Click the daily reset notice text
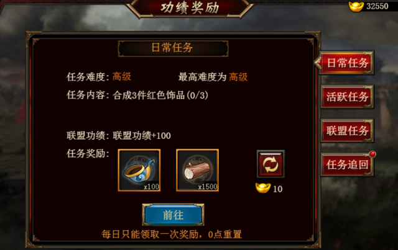398x250 pixels. pos(172,234)
